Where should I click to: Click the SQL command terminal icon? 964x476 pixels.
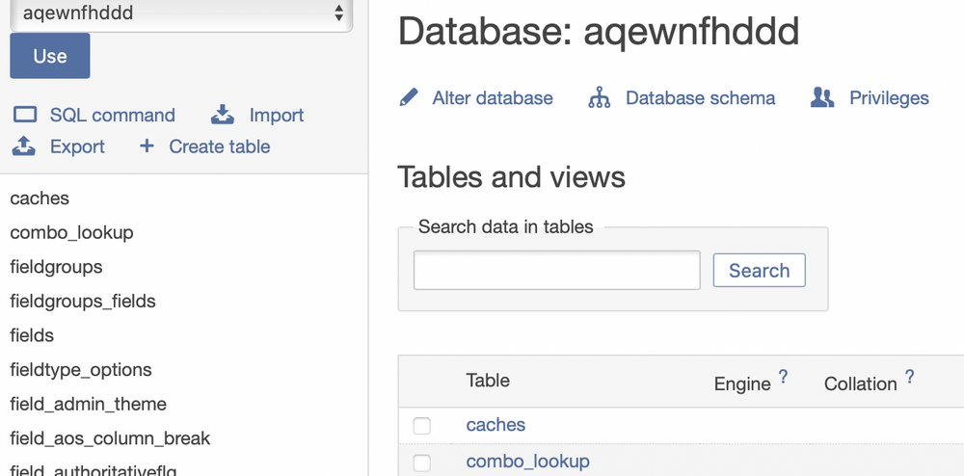(x=24, y=115)
